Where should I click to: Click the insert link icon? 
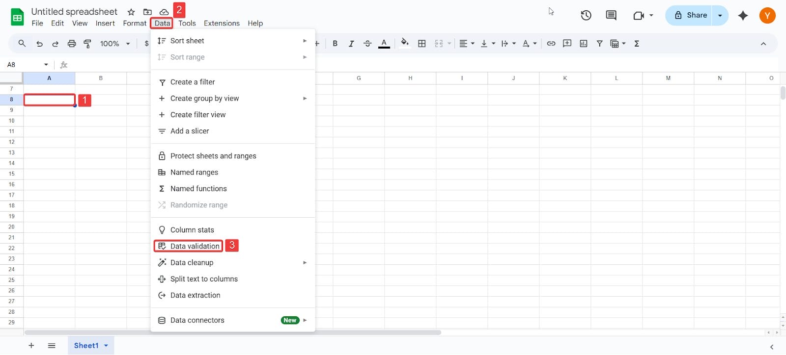pyautogui.click(x=551, y=44)
